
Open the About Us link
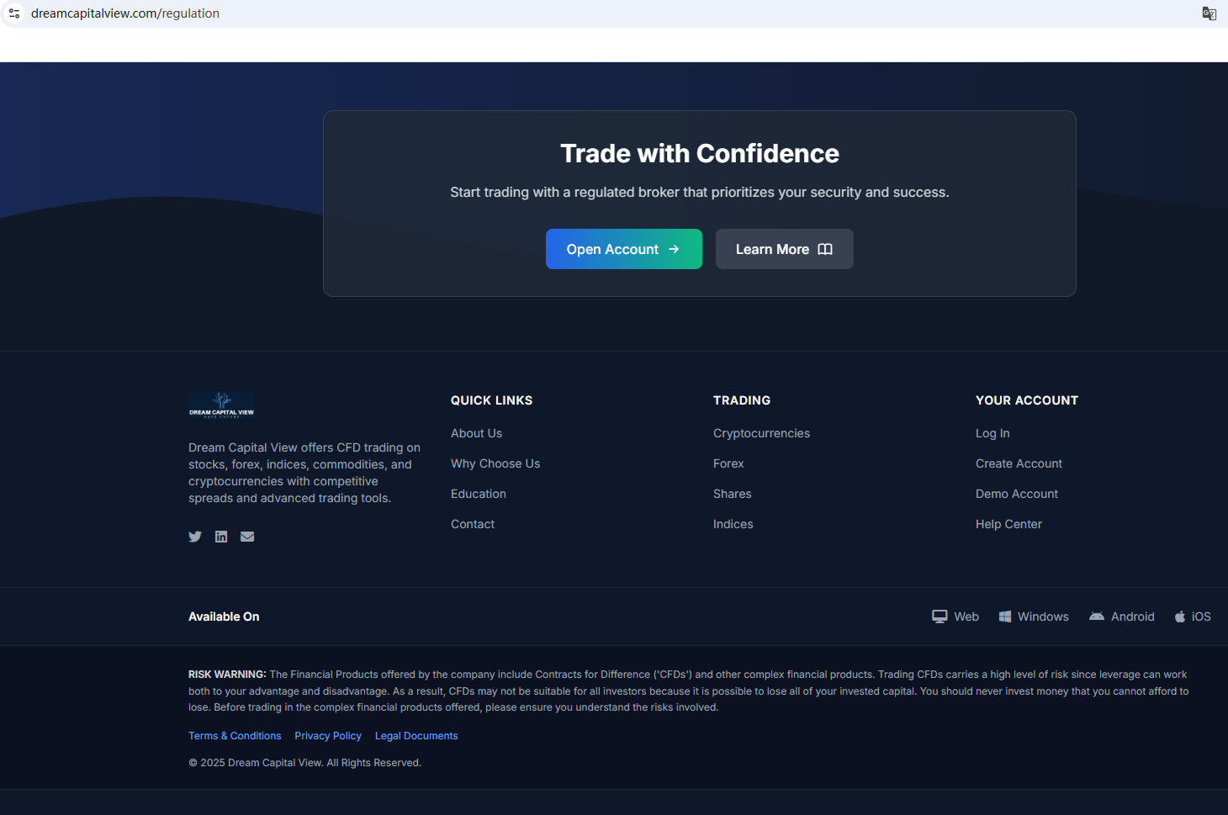pos(476,433)
